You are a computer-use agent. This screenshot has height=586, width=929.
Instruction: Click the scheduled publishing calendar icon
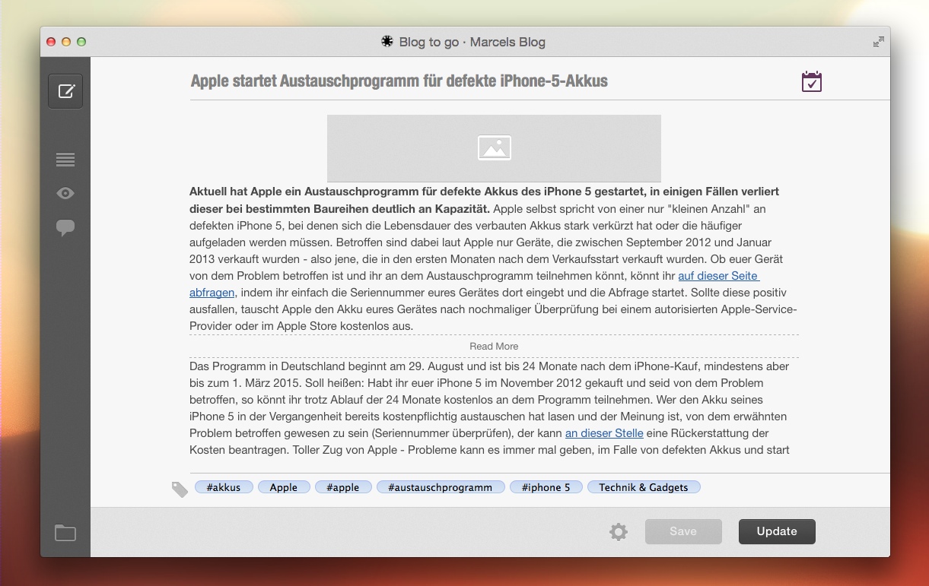click(811, 81)
